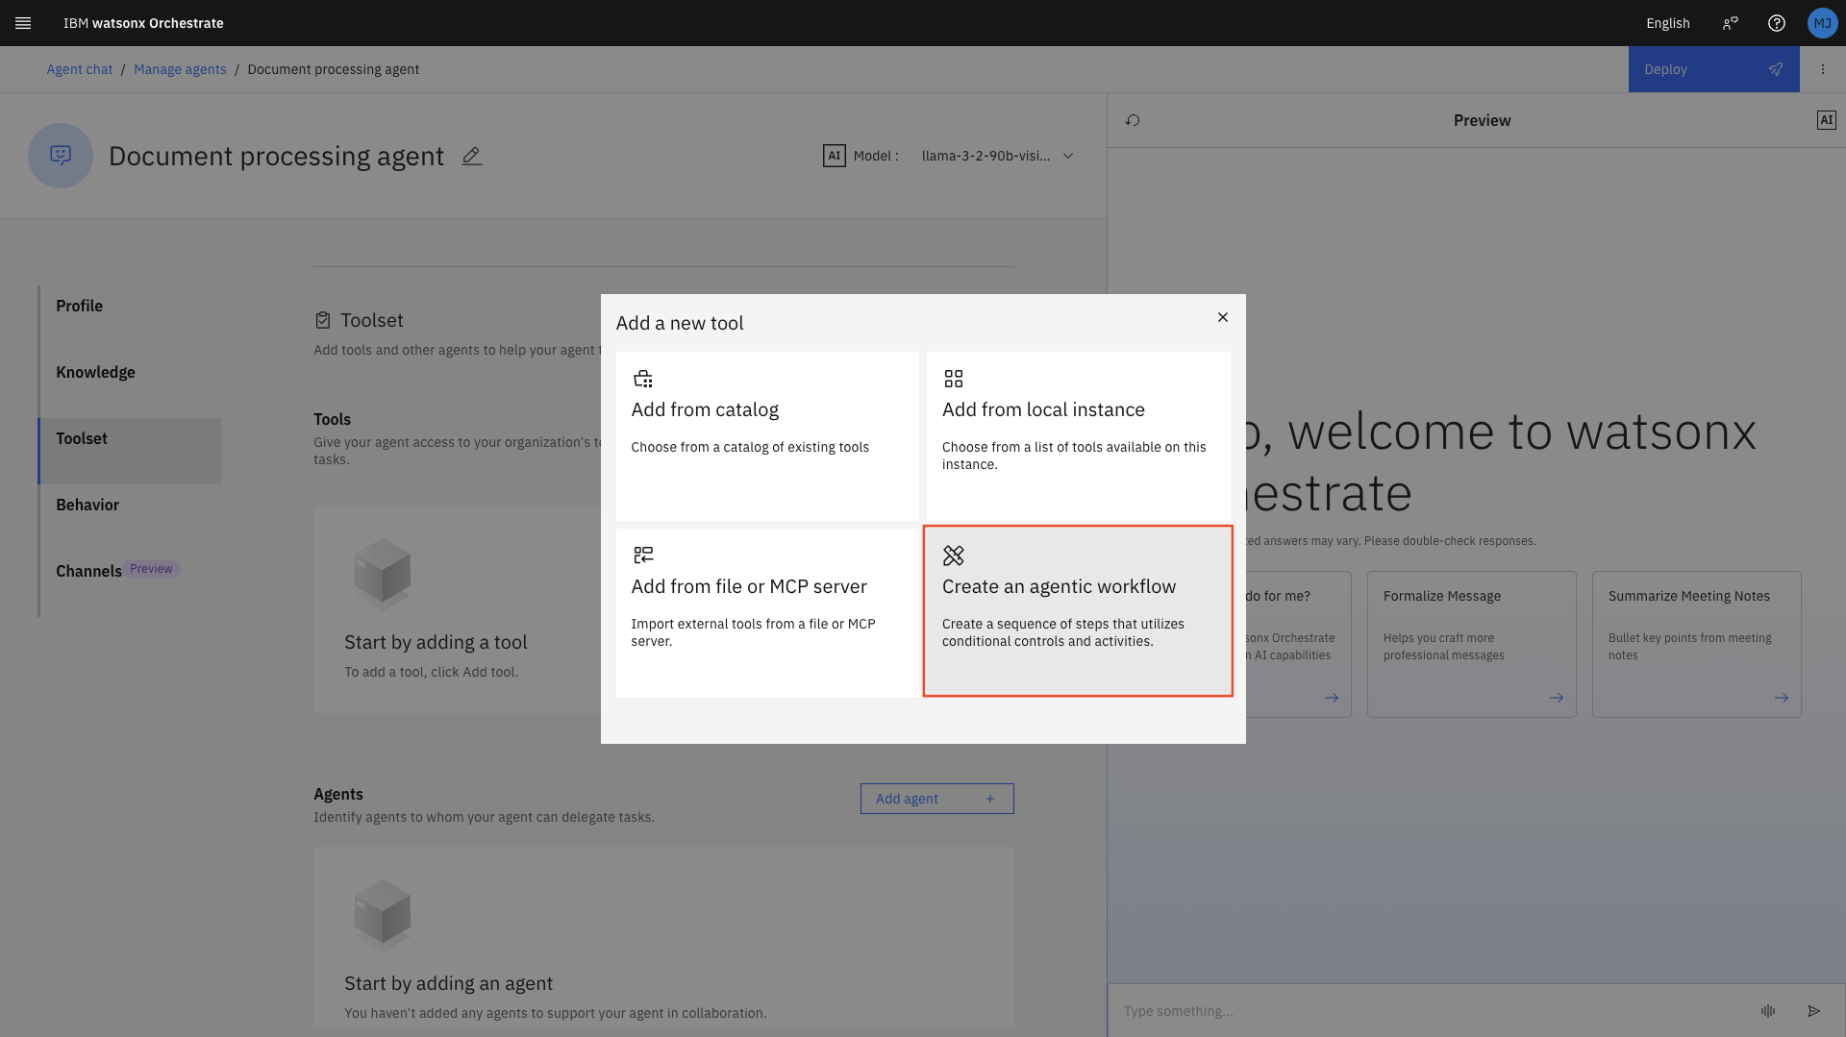Go to the Behavior section tab
1846x1037 pixels.
[x=87, y=505]
